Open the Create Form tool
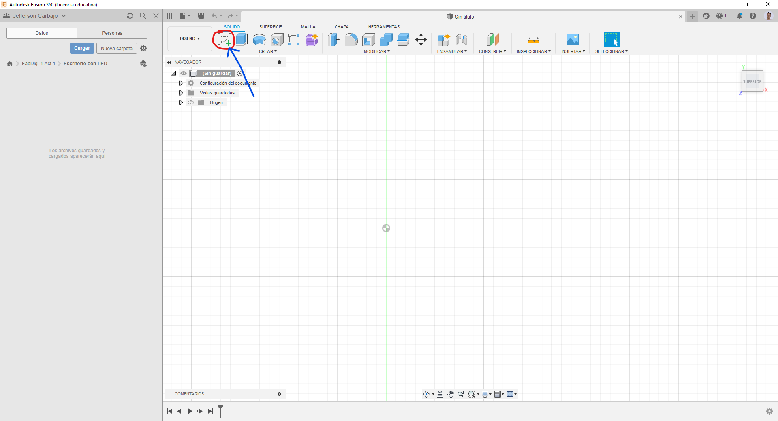Image resolution: width=778 pixels, height=421 pixels. [x=311, y=40]
